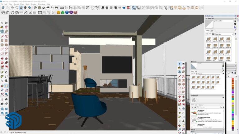
Task: Switch to the Edit tab in the tray Materials panel
Action: point(212,31)
